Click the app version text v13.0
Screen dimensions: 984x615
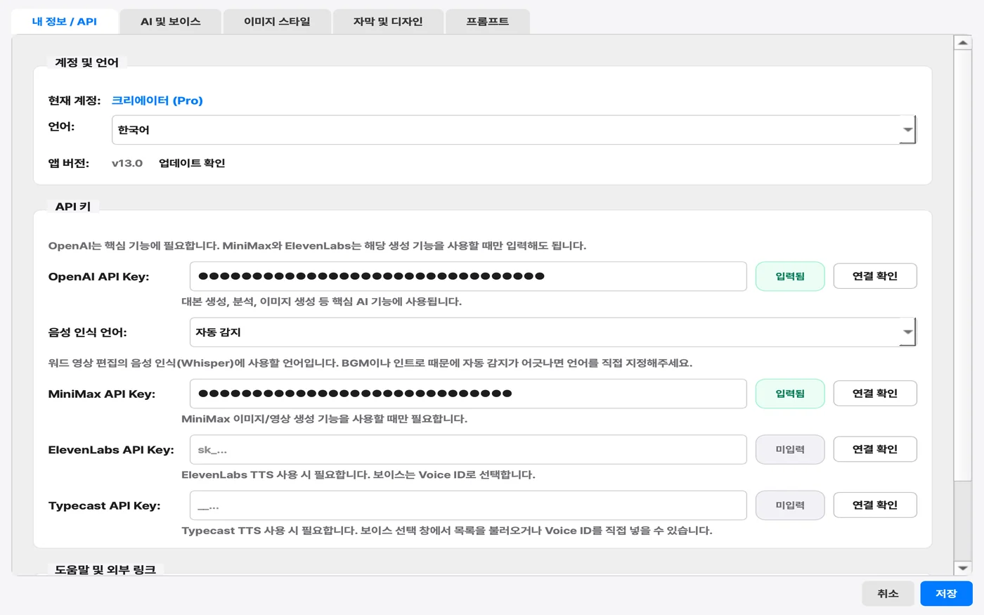tap(127, 163)
